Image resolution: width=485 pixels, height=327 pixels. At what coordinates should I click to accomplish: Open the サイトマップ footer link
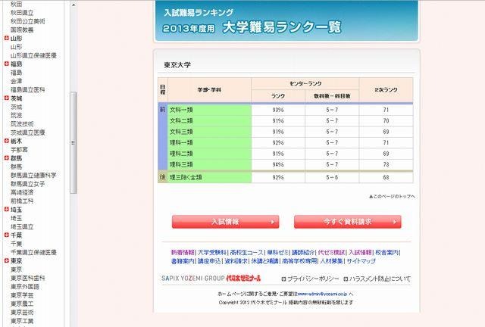coord(361,260)
